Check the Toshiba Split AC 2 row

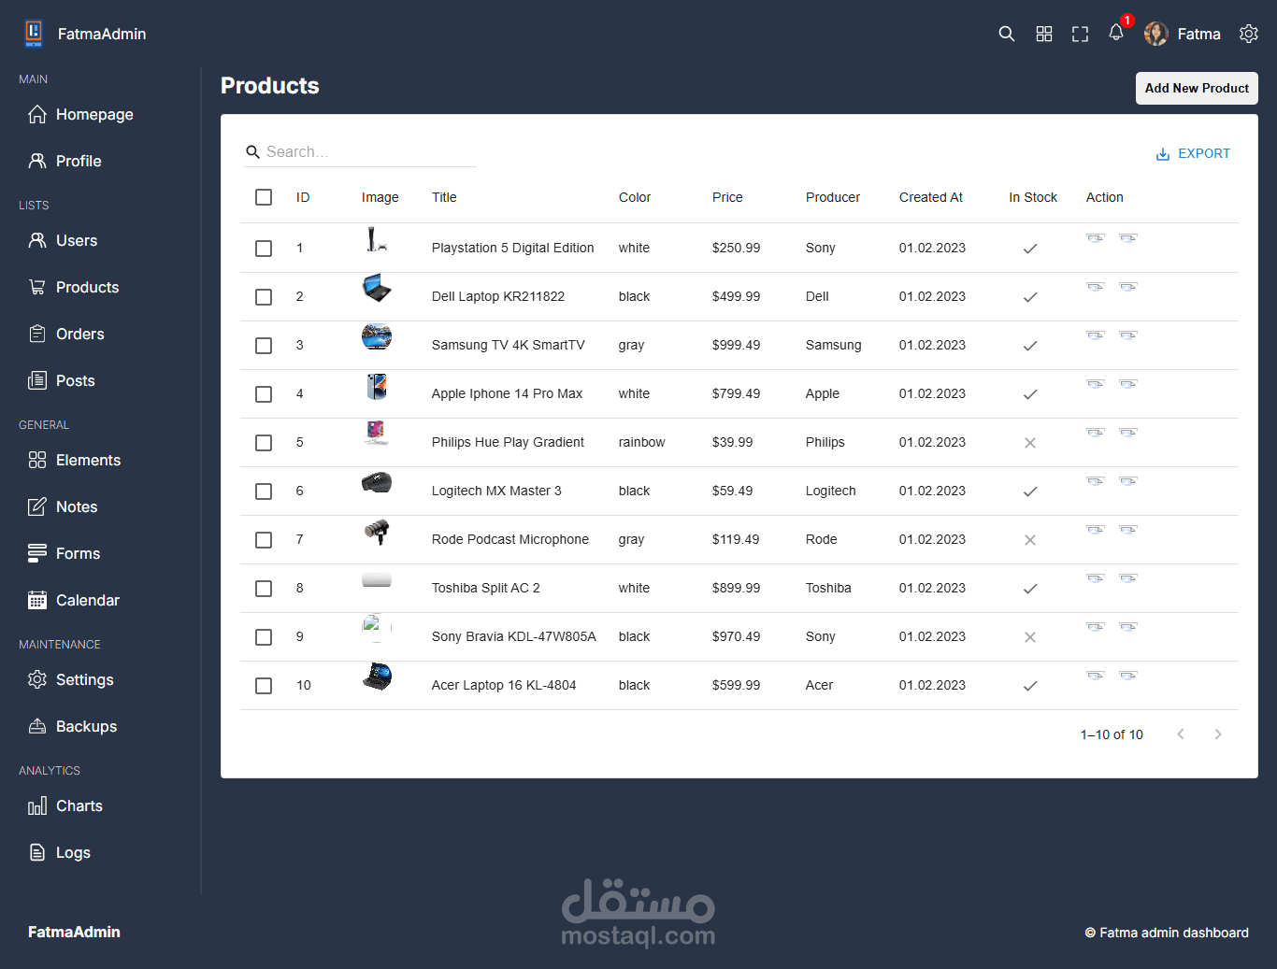(264, 589)
